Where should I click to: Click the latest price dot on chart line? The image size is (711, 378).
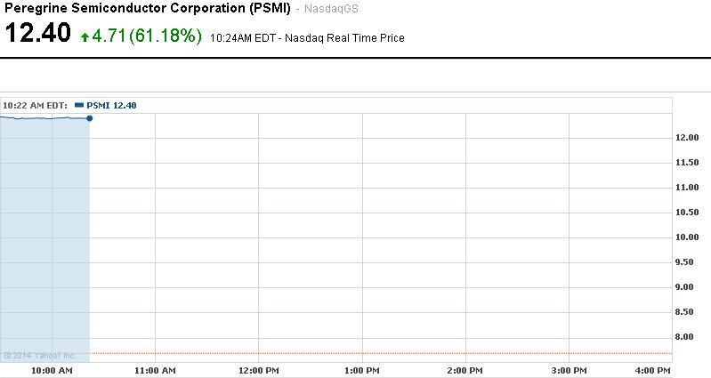[x=90, y=118]
